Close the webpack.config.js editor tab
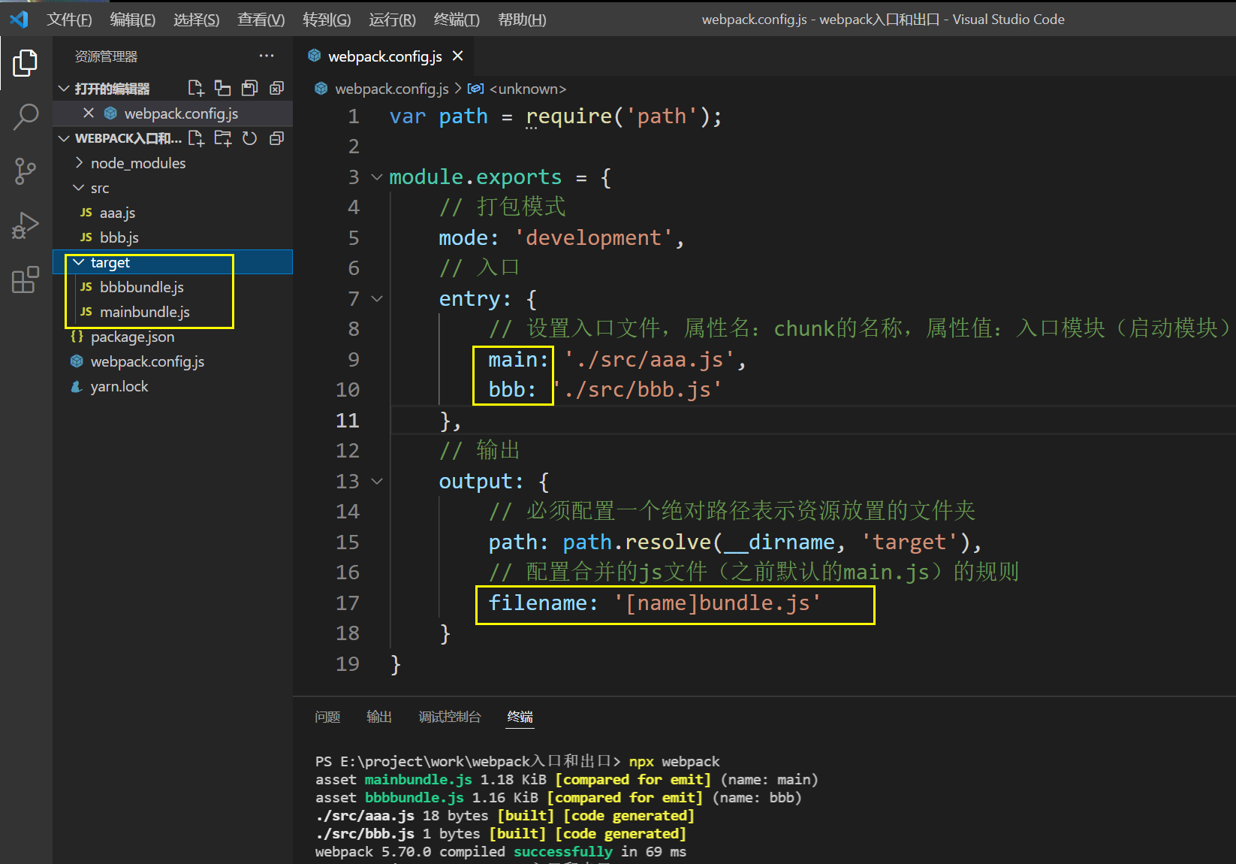 pyautogui.click(x=458, y=56)
